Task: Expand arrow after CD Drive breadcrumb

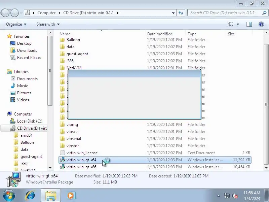Action: tap(118, 13)
